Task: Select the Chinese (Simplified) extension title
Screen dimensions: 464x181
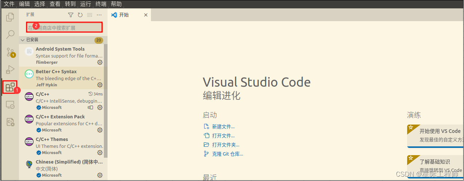Action: point(69,162)
